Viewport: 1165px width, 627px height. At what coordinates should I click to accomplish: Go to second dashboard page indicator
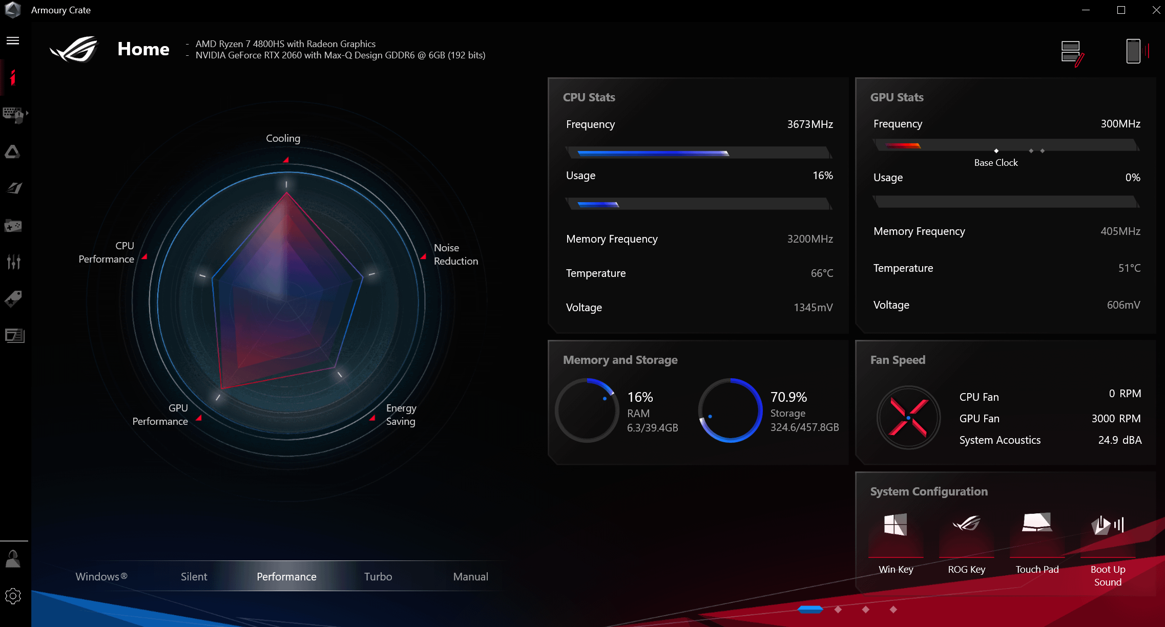838,609
